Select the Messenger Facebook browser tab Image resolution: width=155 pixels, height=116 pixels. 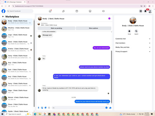(x=15, y=2)
